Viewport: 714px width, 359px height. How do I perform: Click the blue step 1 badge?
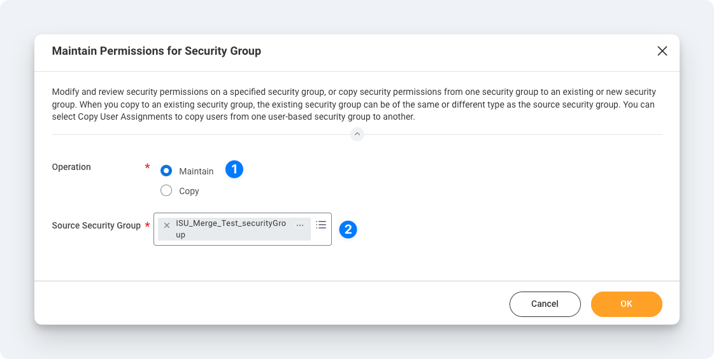tap(234, 169)
